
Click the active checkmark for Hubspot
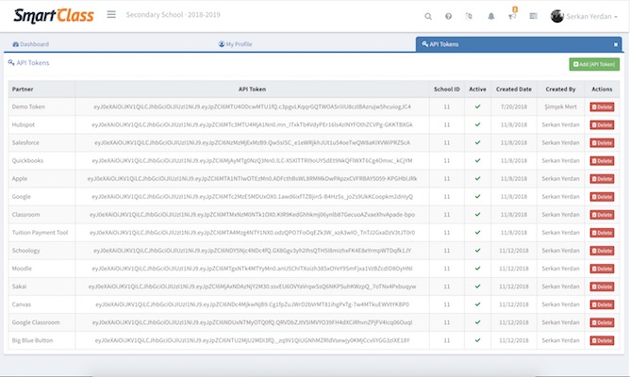coord(477,124)
